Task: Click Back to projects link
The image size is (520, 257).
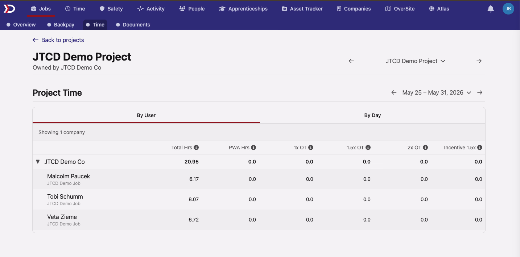Action: click(58, 40)
